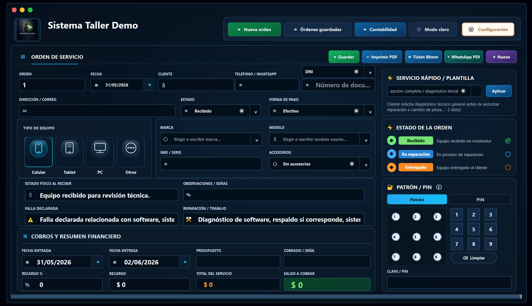Print a Ticket 80mm

click(x=423, y=57)
